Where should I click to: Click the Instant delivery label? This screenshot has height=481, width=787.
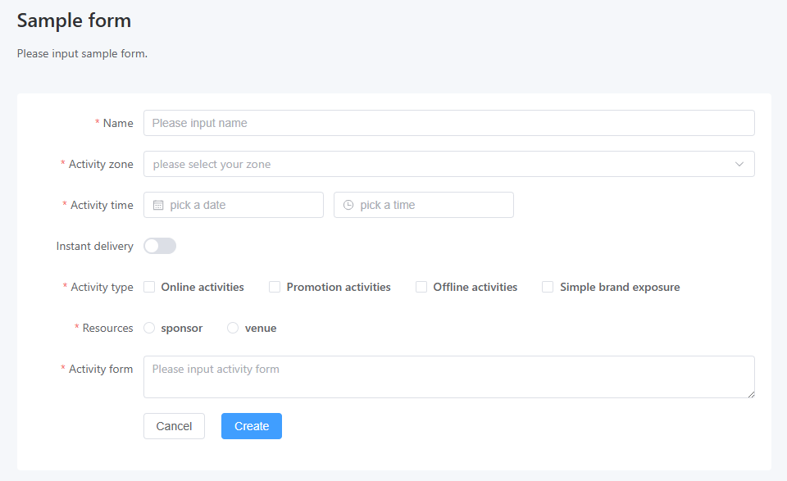[95, 247]
